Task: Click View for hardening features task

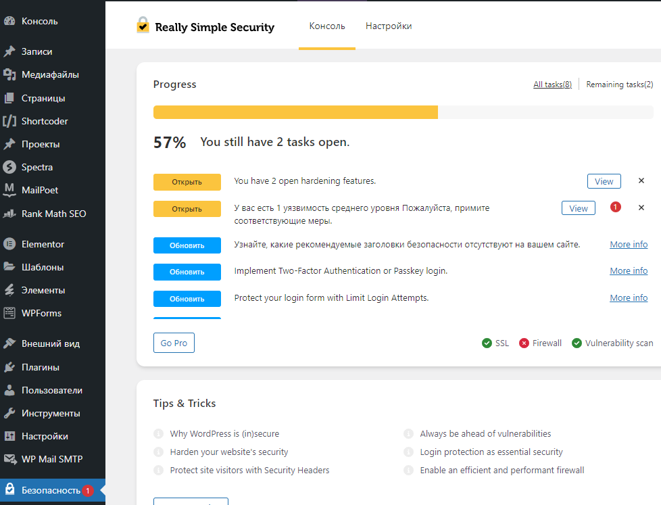Action: pyautogui.click(x=604, y=181)
